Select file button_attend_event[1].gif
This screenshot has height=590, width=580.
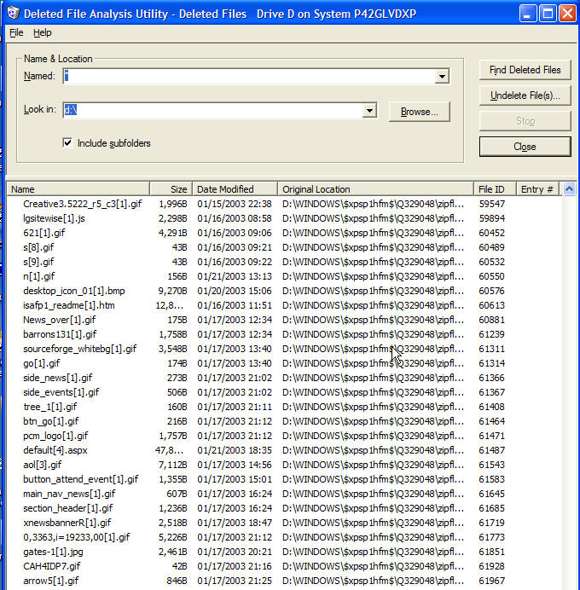[x=80, y=479]
